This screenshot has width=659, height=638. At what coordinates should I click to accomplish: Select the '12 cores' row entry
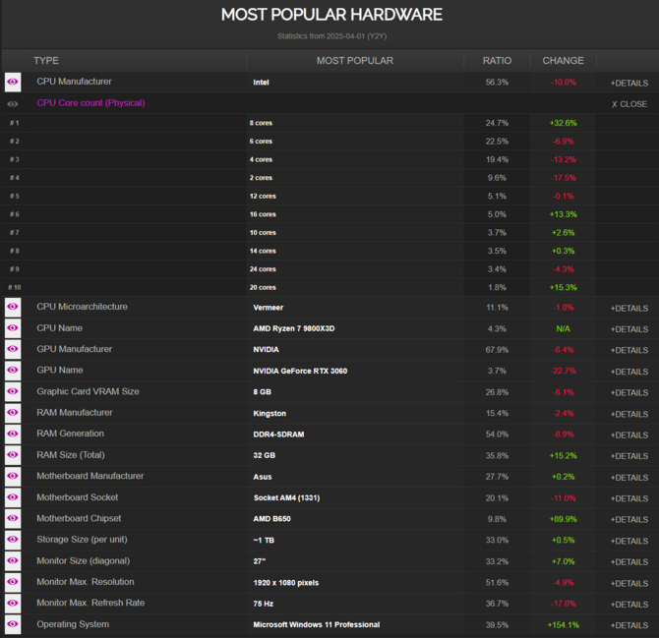tap(263, 197)
